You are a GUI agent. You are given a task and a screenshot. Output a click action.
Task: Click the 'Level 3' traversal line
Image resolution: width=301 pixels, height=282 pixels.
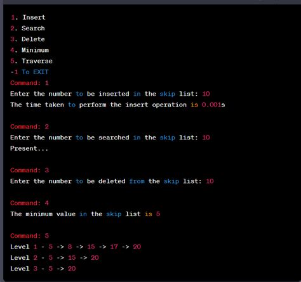[43, 269]
